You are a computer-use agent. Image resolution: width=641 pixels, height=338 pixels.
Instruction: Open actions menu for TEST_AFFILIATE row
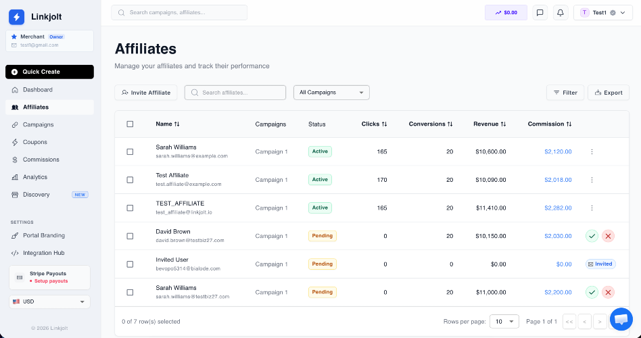pos(592,208)
